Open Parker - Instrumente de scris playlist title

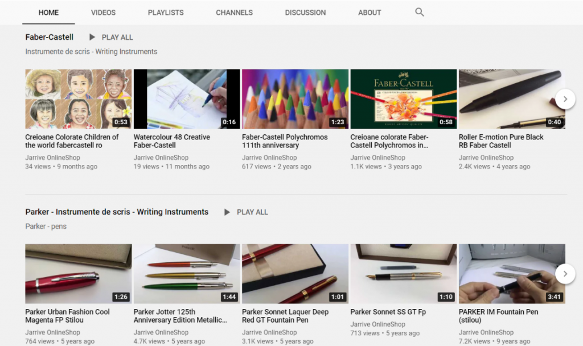(x=117, y=212)
